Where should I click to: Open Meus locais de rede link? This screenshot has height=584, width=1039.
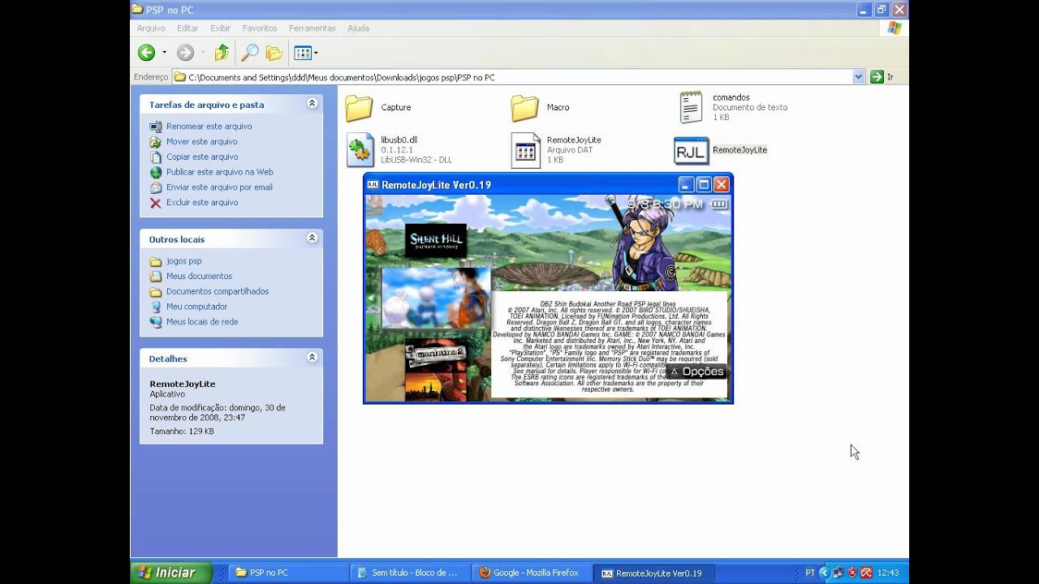[x=202, y=322]
